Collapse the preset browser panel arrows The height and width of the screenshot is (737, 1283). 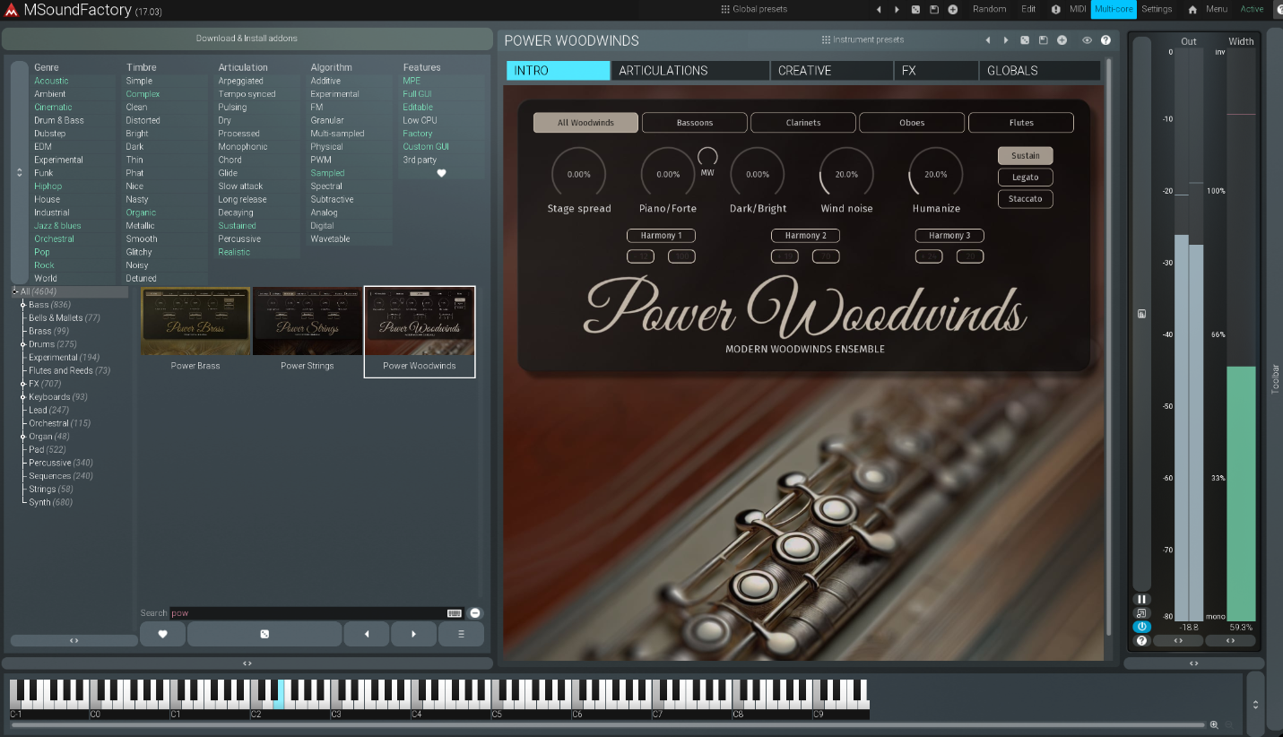247,663
